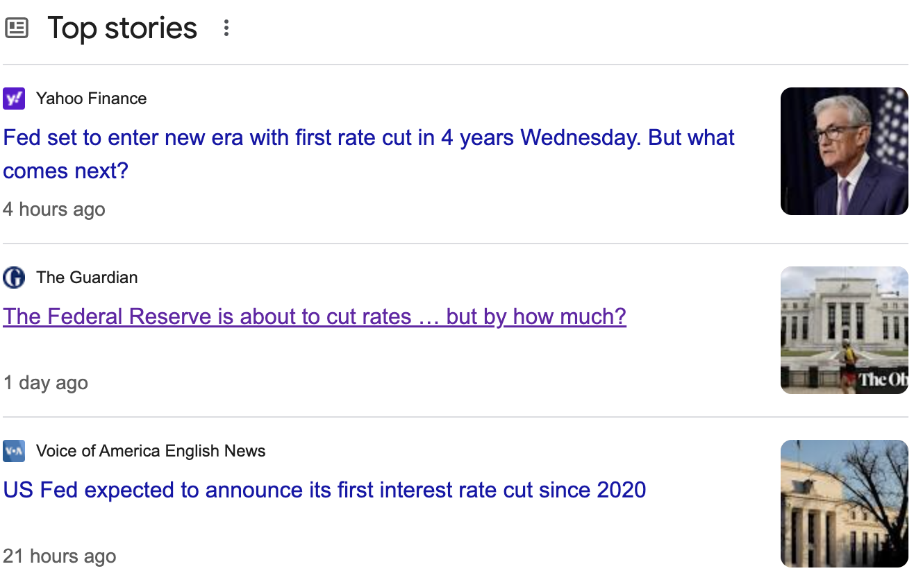Click The Observer watermark on the Guardian thumbnail
The image size is (914, 580).
[883, 379]
